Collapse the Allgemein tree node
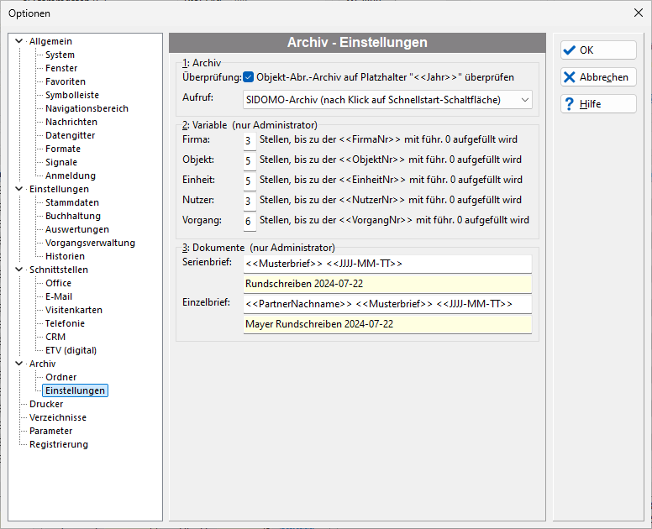The height and width of the screenshot is (529, 652). (18, 41)
